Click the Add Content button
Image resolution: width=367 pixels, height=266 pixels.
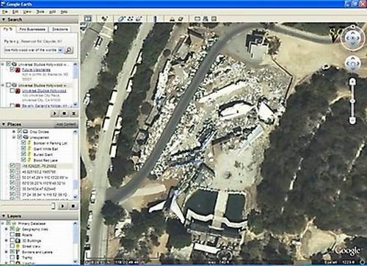click(65, 125)
